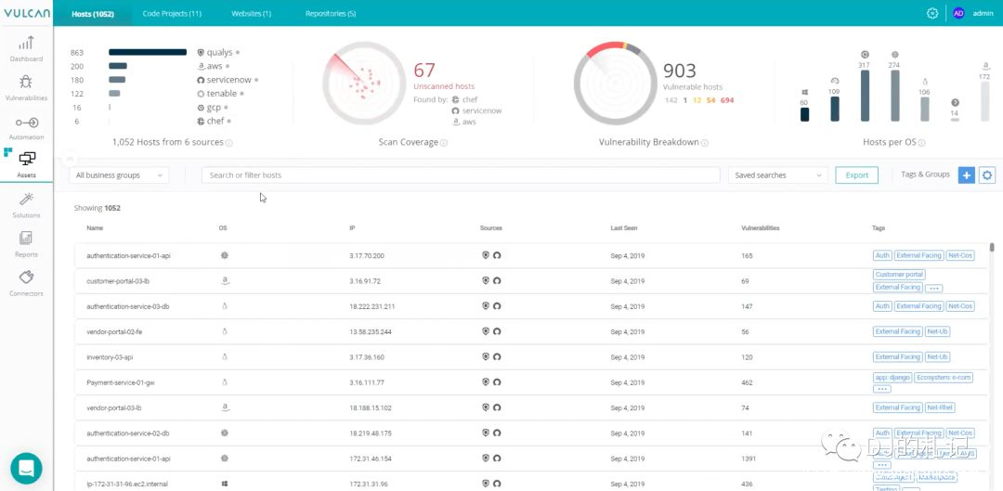The width and height of the screenshot is (1003, 491).
Task: Open the Reports sidebar icon
Action: click(x=26, y=243)
